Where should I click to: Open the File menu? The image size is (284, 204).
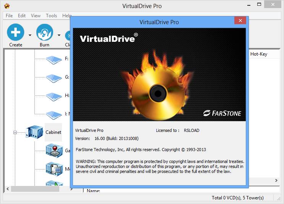pos(9,16)
